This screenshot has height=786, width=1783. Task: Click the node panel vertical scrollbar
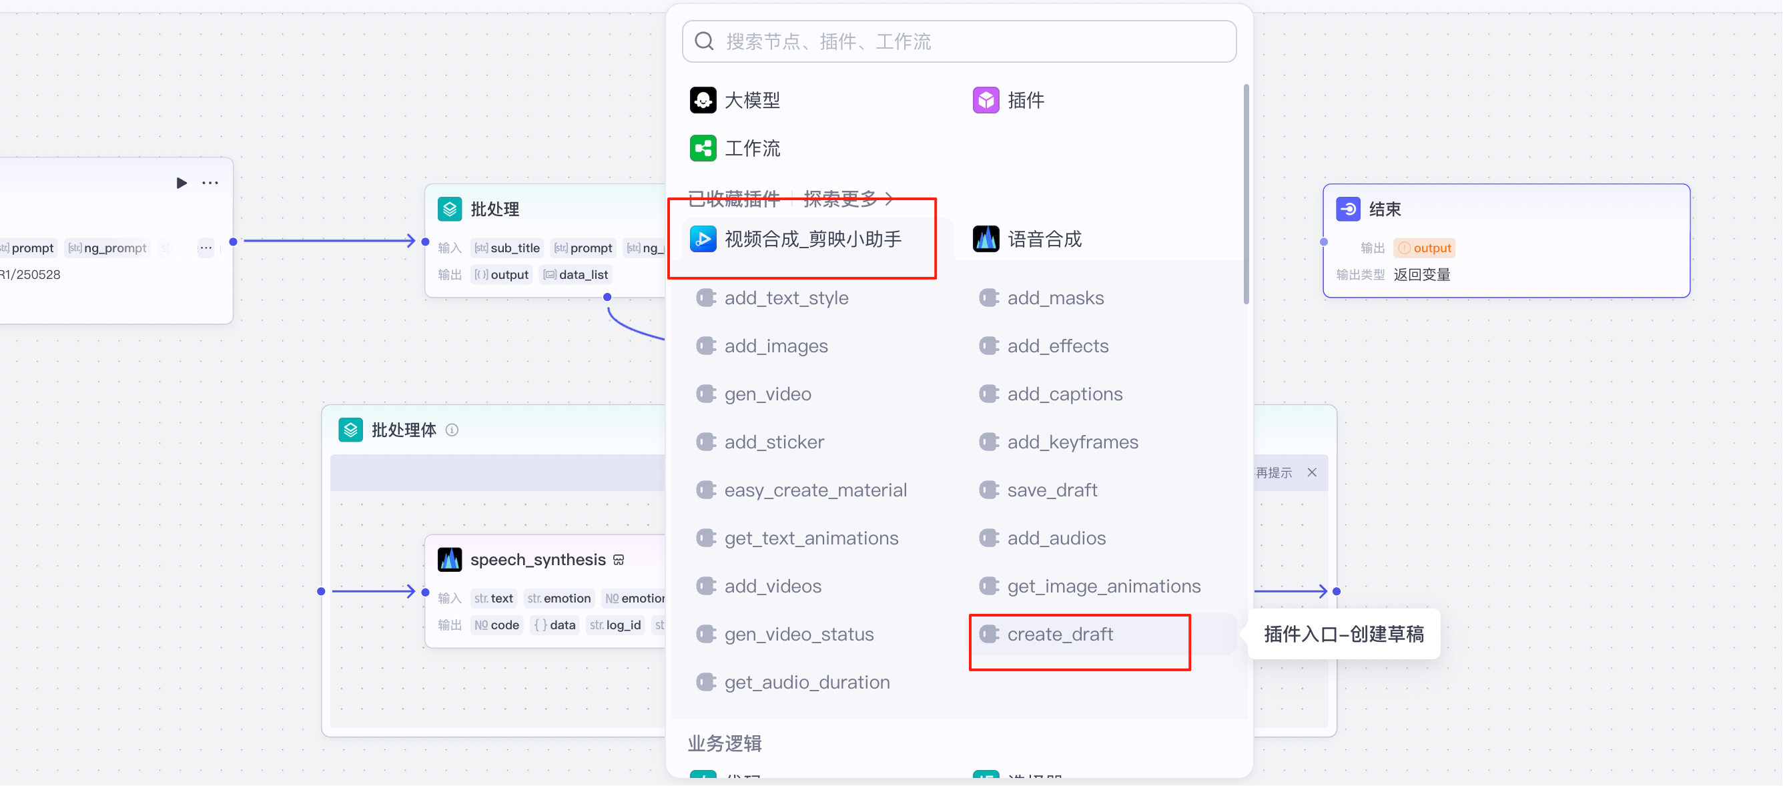tap(1246, 193)
